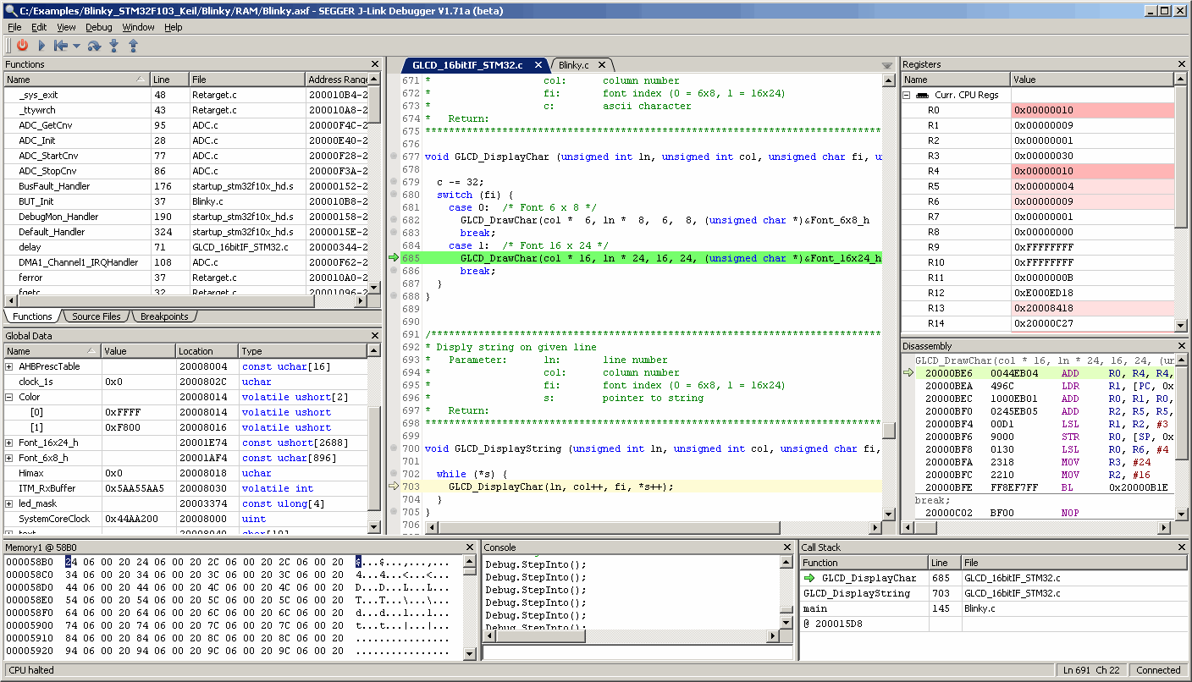Toggle breakpoint on line 686
Image resolution: width=1192 pixels, height=682 pixels.
click(394, 271)
